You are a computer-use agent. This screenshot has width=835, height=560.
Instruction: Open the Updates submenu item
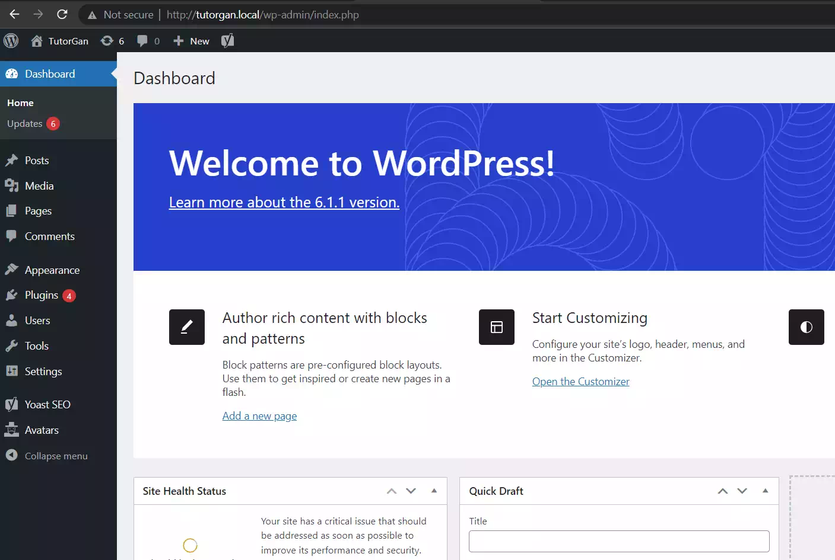pyautogui.click(x=25, y=124)
